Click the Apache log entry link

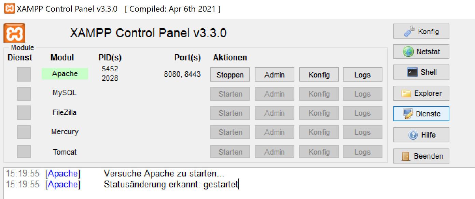point(63,173)
